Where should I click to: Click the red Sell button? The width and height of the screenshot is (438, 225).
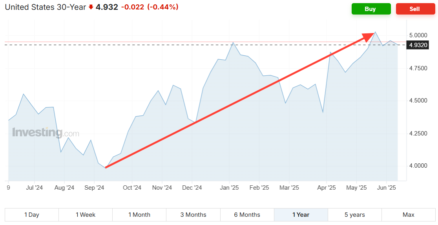(415, 9)
